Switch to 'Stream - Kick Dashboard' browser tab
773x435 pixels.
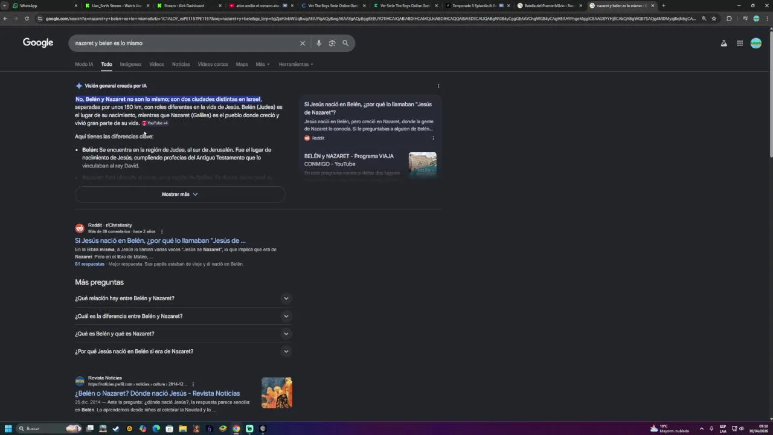pyautogui.click(x=188, y=5)
